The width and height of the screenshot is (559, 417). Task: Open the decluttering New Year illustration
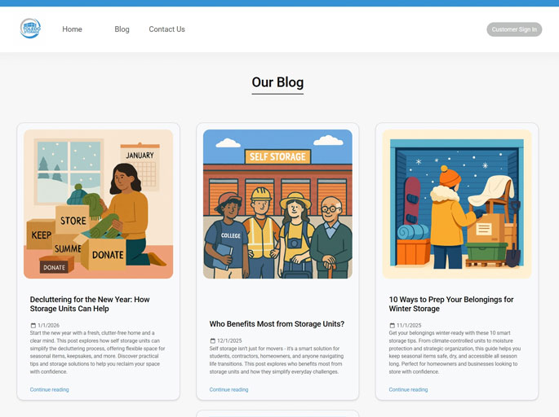pyautogui.click(x=98, y=204)
